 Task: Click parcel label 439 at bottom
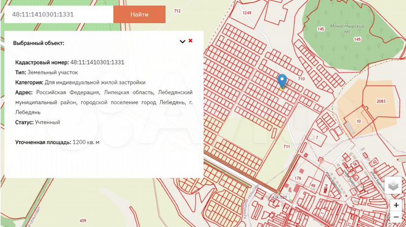point(83,220)
